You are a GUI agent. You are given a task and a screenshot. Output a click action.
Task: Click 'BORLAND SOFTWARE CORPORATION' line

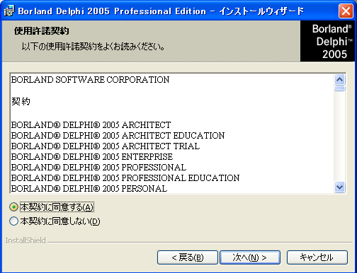(x=90, y=80)
